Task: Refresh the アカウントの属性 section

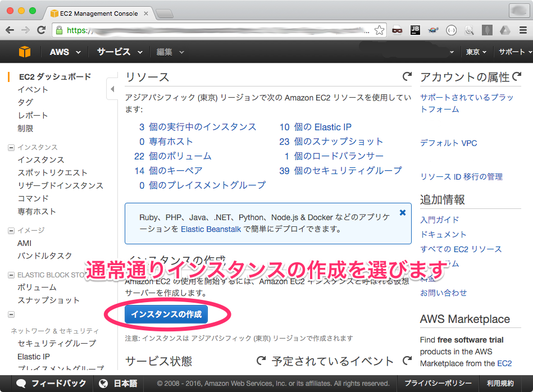Action: (x=517, y=76)
